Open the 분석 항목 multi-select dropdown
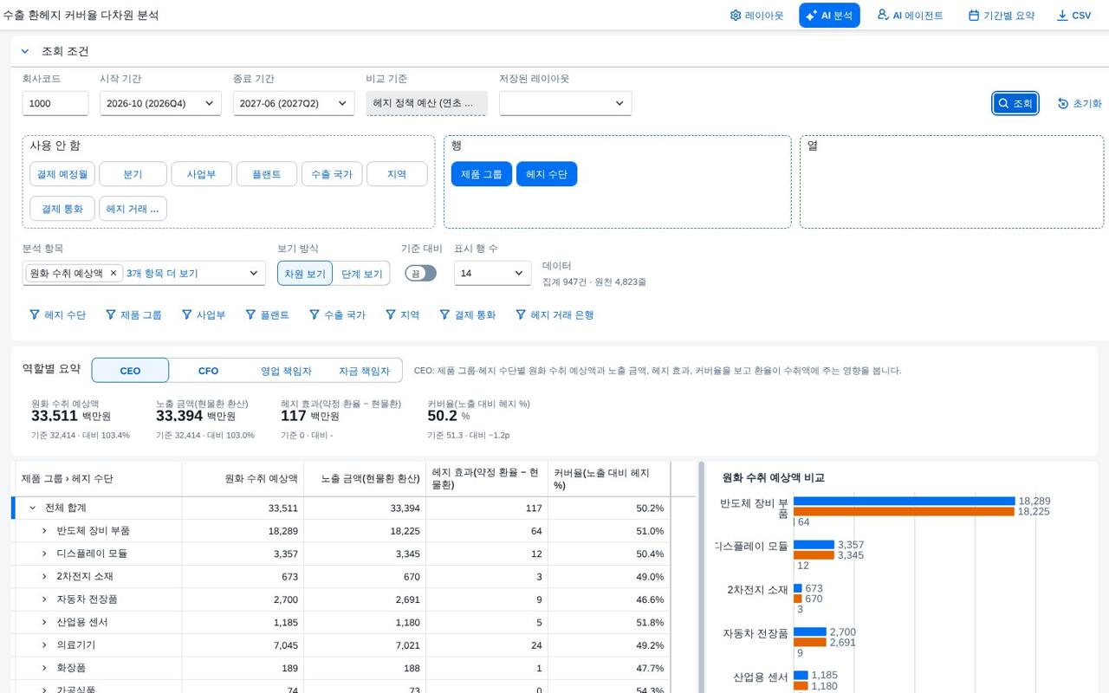This screenshot has height=693, width=1109. [144, 273]
